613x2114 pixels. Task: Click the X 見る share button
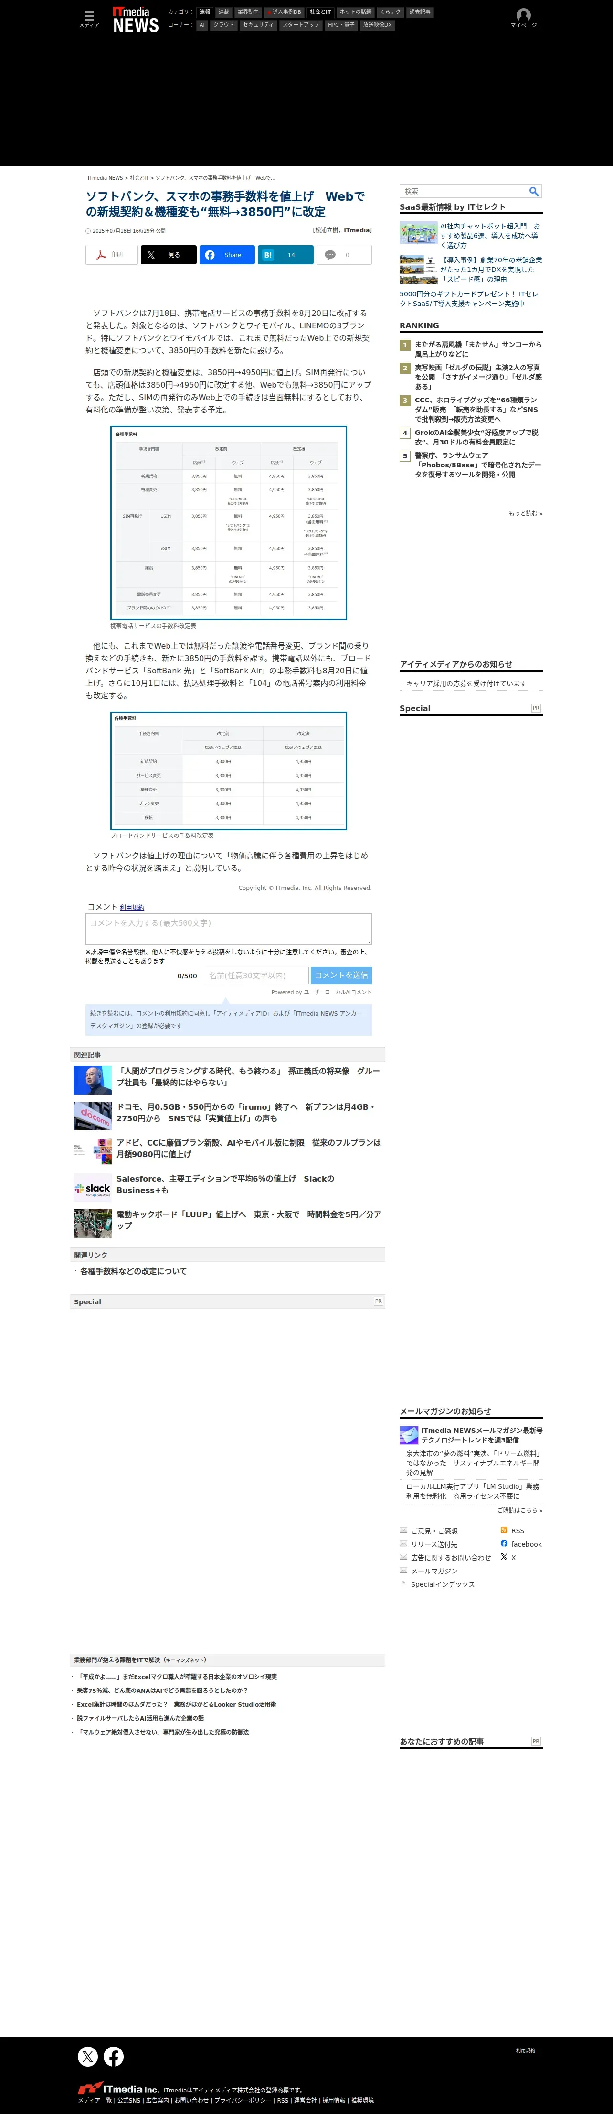pyautogui.click(x=168, y=255)
